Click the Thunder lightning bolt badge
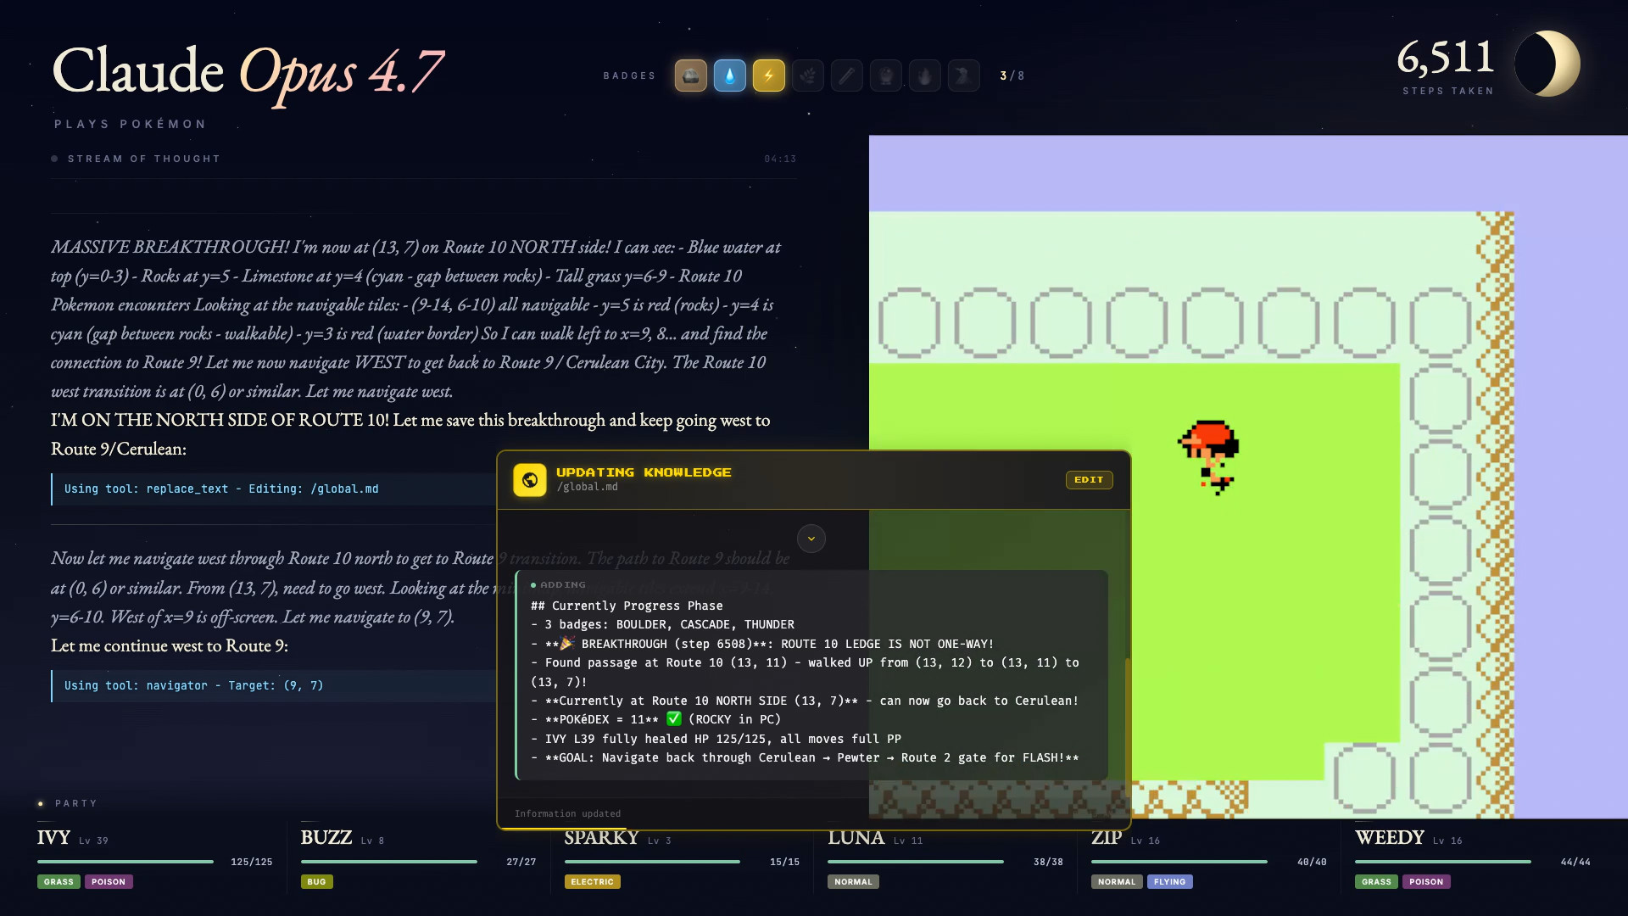The height and width of the screenshot is (916, 1628). (x=768, y=75)
